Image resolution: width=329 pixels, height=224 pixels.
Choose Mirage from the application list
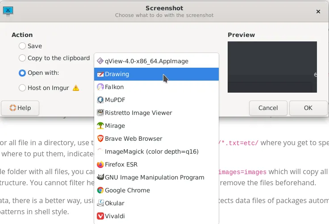156,126
